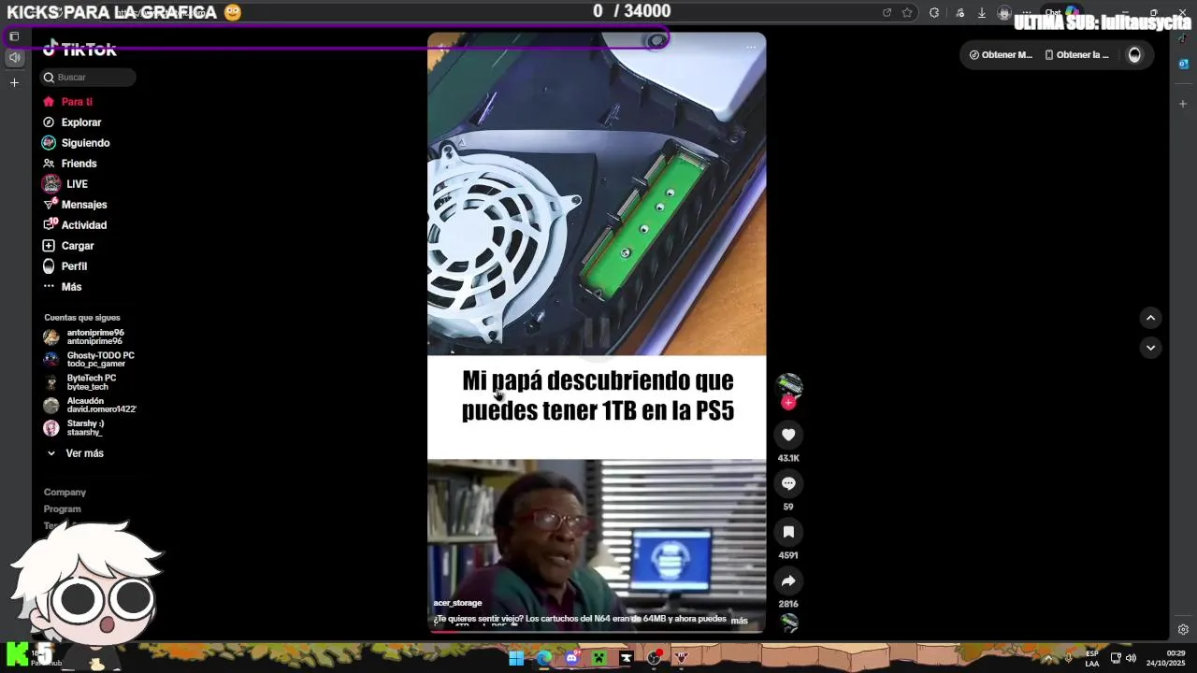
Task: Open the Windows Start menu
Action: pyautogui.click(x=516, y=658)
